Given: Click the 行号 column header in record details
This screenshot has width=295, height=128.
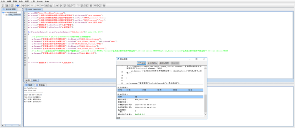Looking at the screenshot, I should 120,90.
